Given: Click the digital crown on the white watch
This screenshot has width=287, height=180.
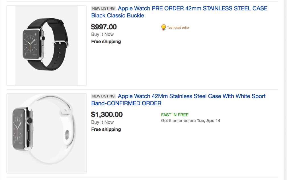Looking at the screenshot, I should pos(29,121).
